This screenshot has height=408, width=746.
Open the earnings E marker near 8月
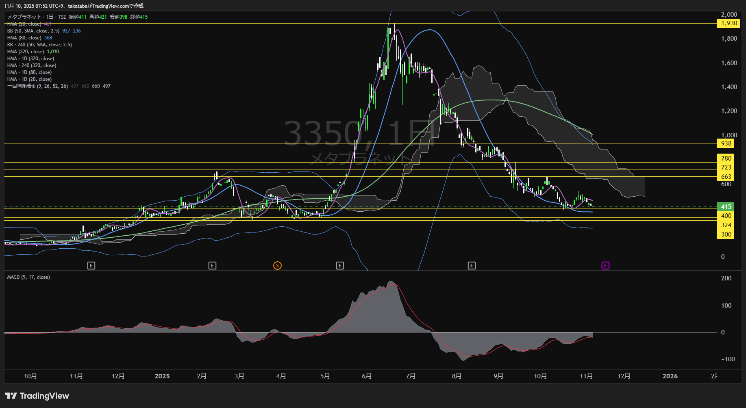pyautogui.click(x=472, y=266)
